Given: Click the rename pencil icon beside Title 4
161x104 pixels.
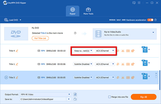Looking at the screenshot, I should (17, 51).
